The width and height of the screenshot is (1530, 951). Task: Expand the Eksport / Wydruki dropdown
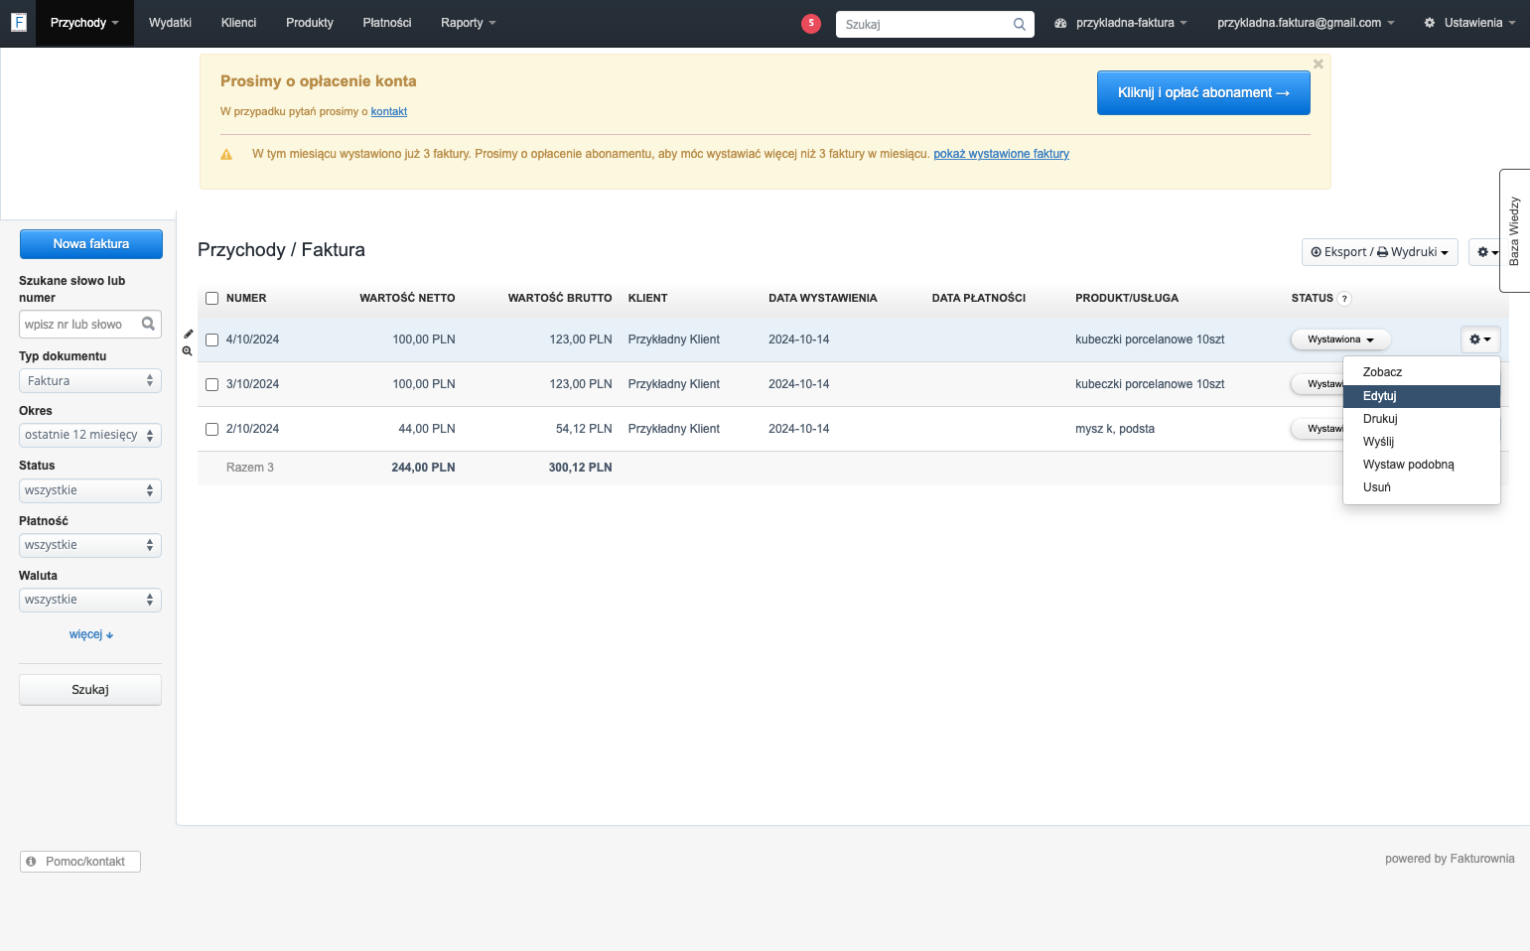point(1380,252)
